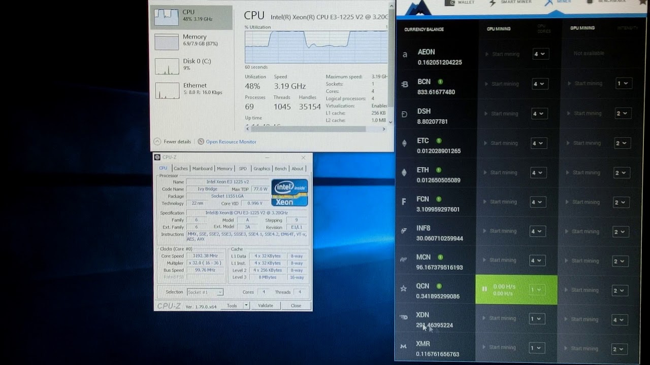This screenshot has width=650, height=365.
Task: Open the Tools dropdown arrow in CPU-Z
Action: pyautogui.click(x=246, y=306)
